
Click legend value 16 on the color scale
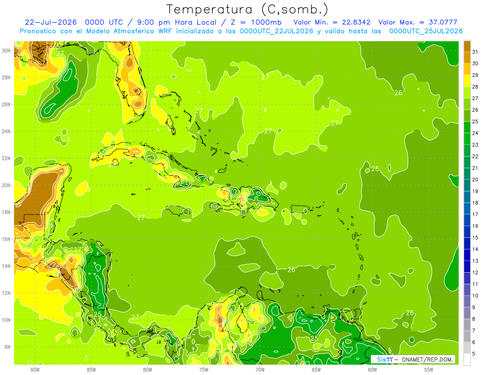coord(475,226)
